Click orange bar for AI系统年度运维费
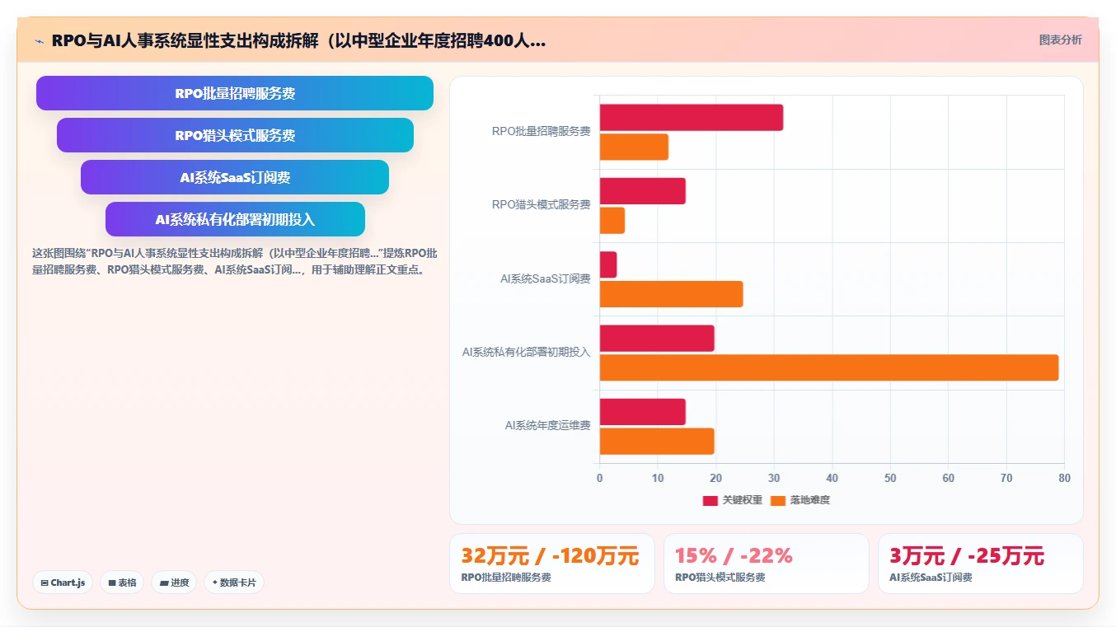The width and height of the screenshot is (1116, 627). (x=657, y=442)
